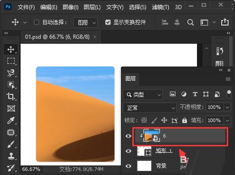Open the 图像(I) menu
This screenshot has height=175, width=235.
tap(71, 7)
